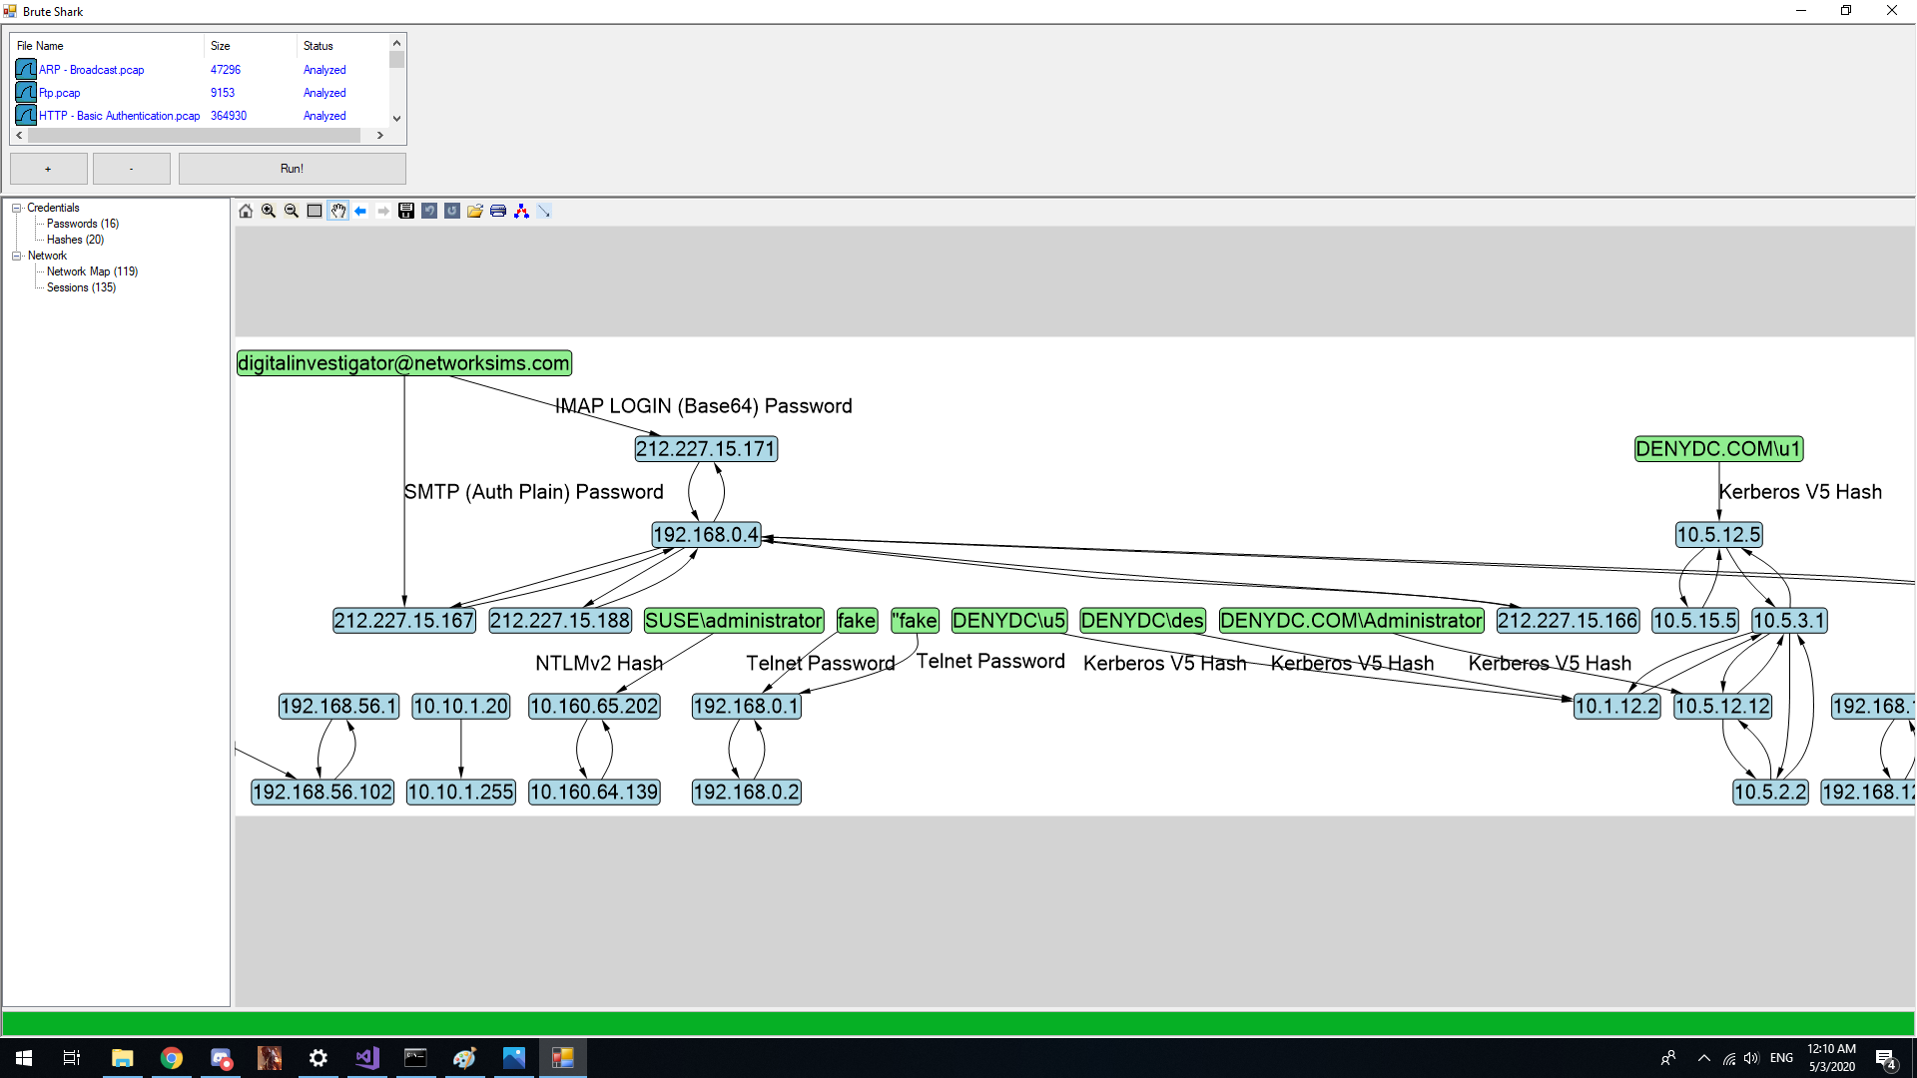The width and height of the screenshot is (1917, 1078).
Task: Toggle the edge insertion arrow tool
Action: pyautogui.click(x=544, y=211)
